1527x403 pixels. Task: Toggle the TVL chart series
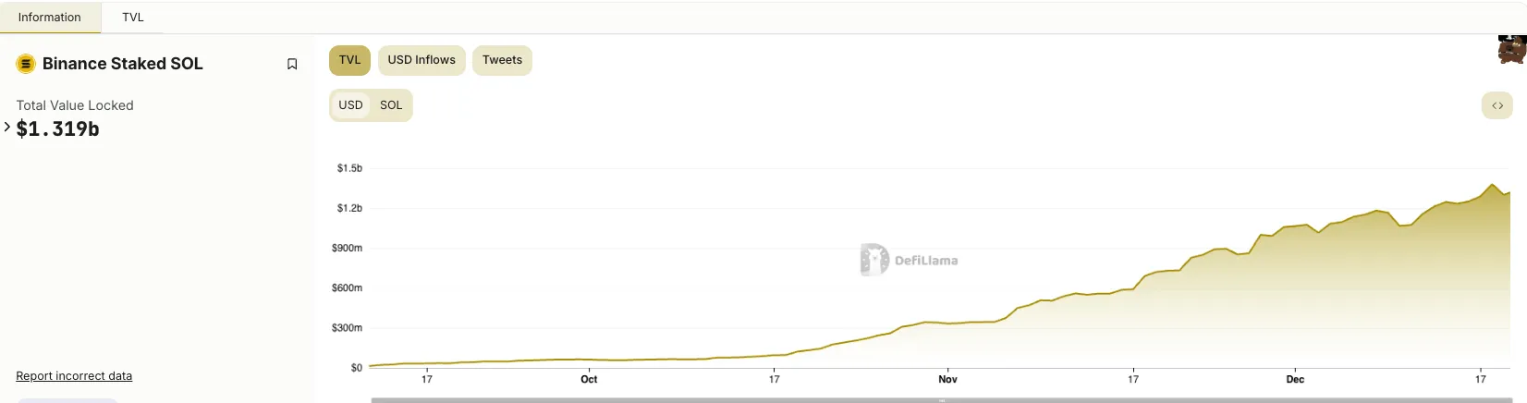click(349, 60)
